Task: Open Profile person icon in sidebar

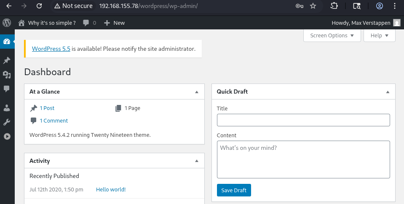Action: click(x=7, y=108)
